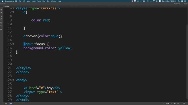Click the input type="text" tag on line 27

(43, 92)
